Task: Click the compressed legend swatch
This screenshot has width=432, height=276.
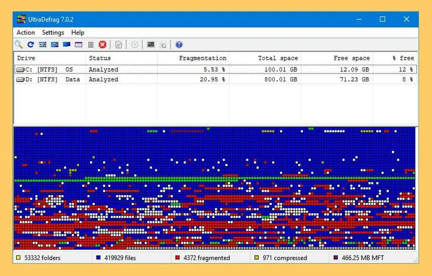Action: pyautogui.click(x=257, y=257)
